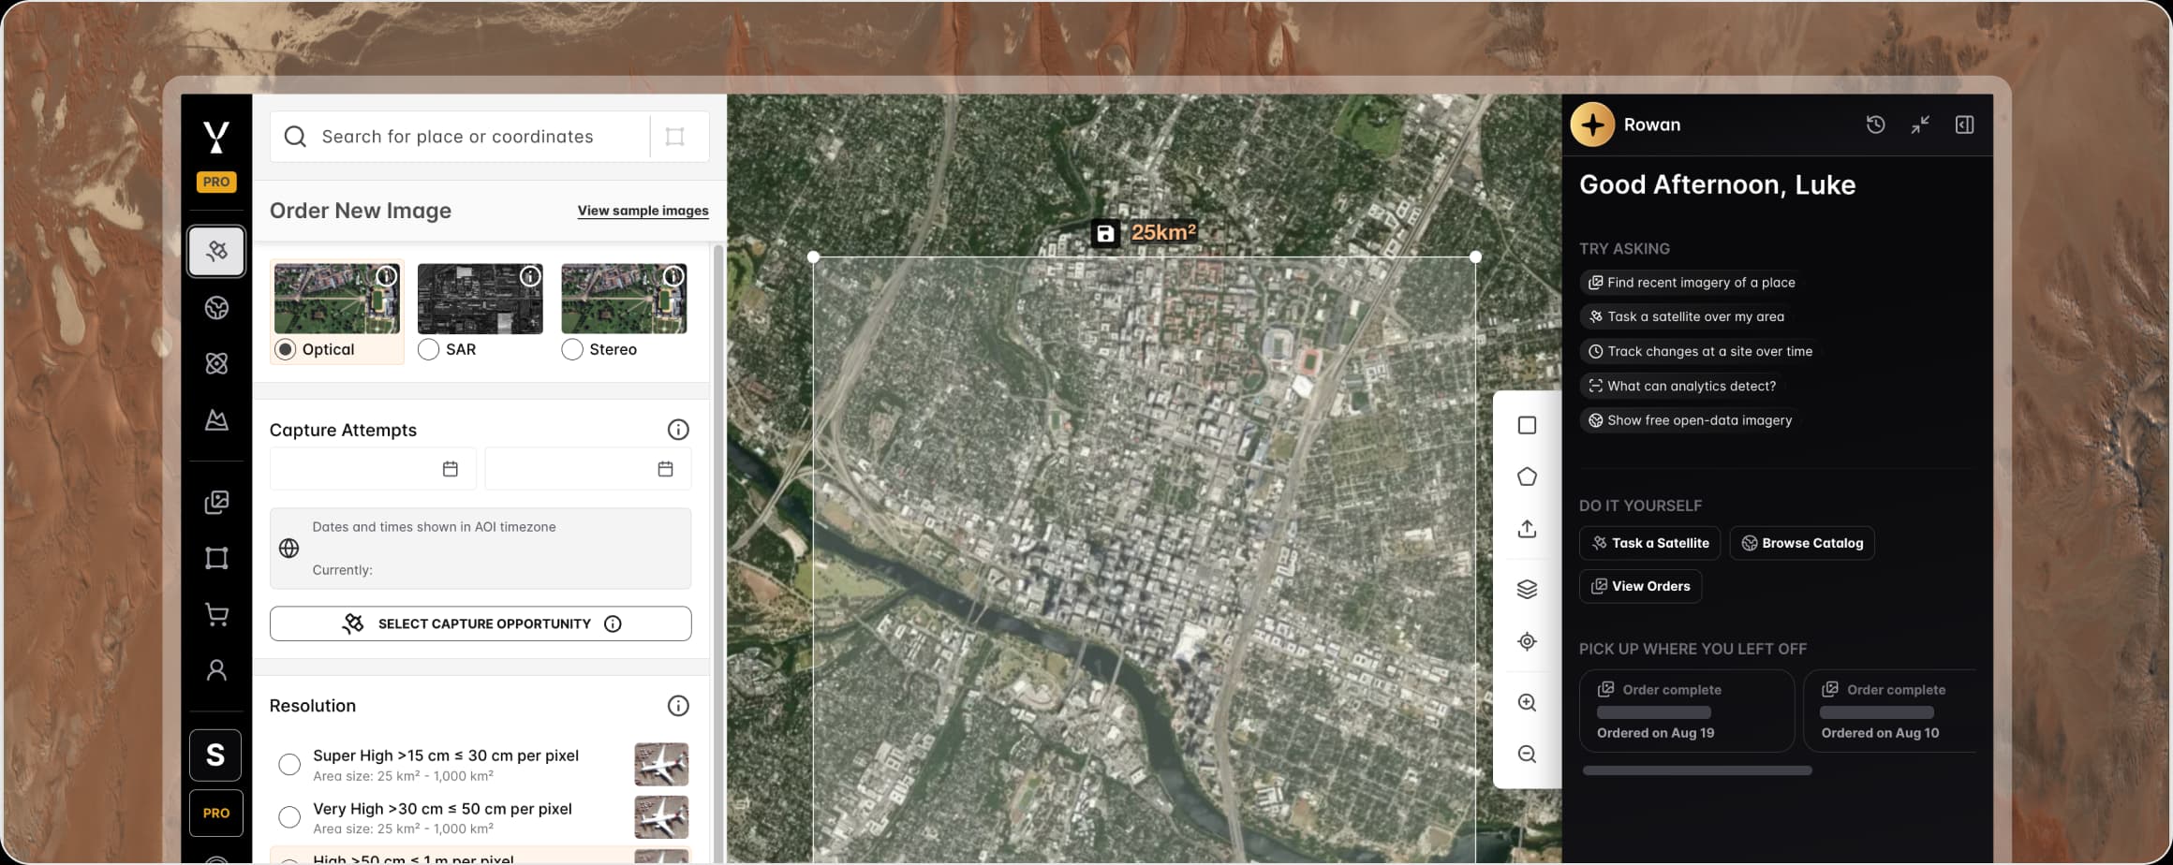Show info for the SAR image type
2173x865 pixels.
(x=530, y=276)
